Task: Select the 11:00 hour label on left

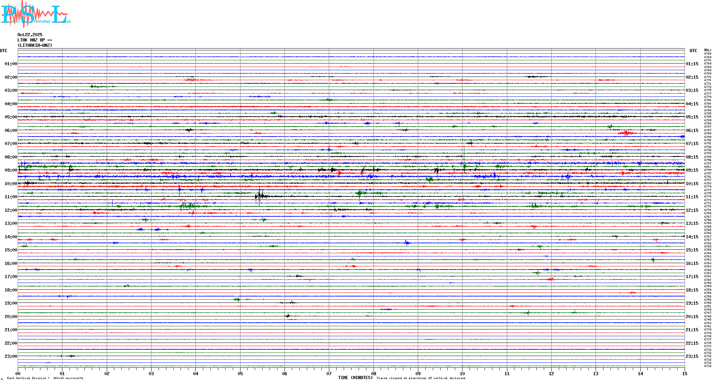Action: pos(11,197)
